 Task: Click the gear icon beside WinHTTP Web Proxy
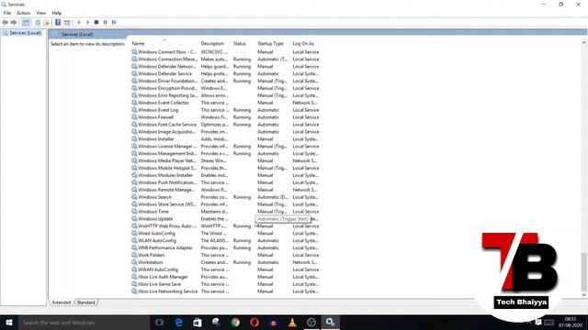click(134, 226)
